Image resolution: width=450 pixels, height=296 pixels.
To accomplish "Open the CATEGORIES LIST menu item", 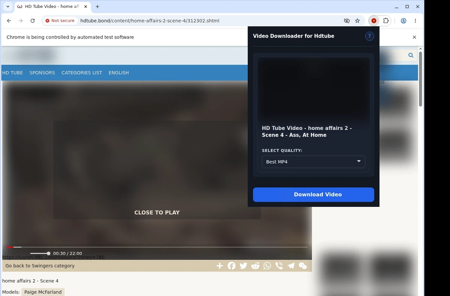I will point(82,73).
